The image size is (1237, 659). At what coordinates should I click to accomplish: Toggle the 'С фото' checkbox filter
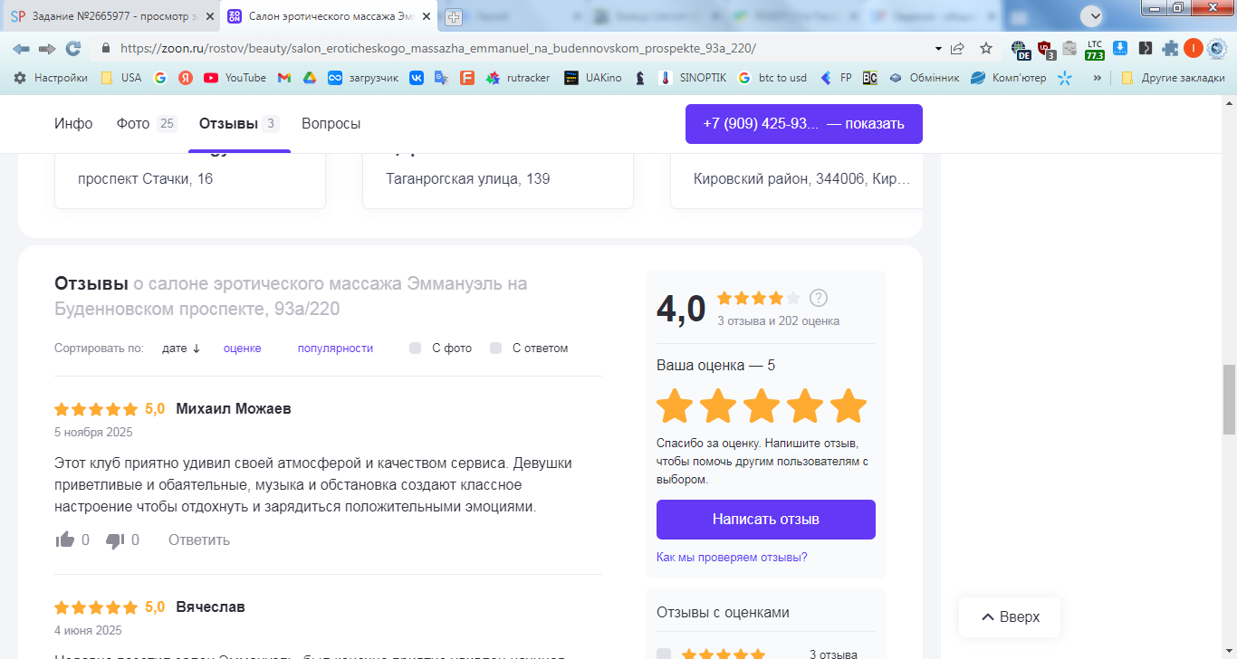click(x=416, y=349)
